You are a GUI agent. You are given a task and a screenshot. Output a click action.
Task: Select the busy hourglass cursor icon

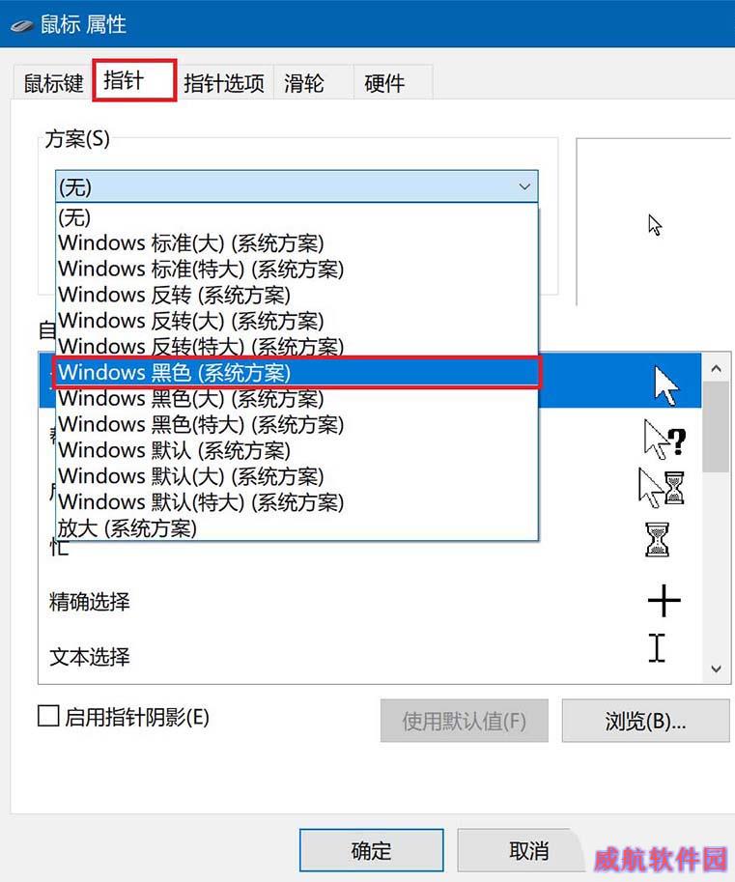pos(657,539)
